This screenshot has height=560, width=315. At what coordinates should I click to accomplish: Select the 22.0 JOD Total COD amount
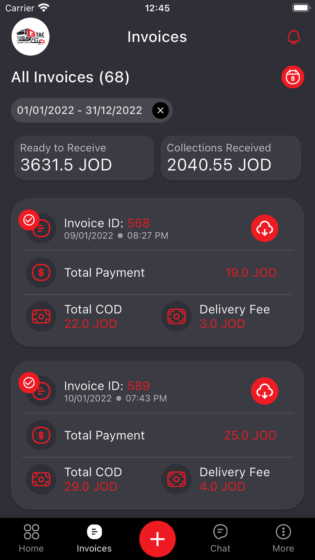pyautogui.click(x=90, y=324)
